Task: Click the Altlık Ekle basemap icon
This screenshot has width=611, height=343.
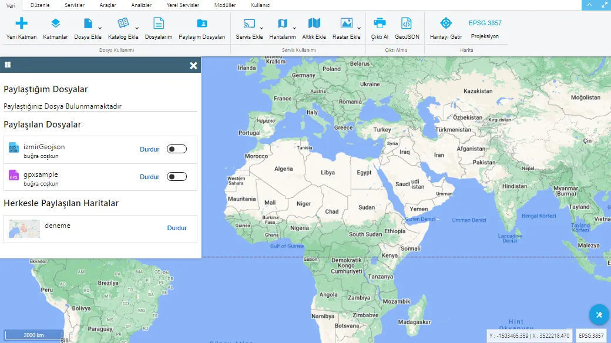Action: pos(314,23)
